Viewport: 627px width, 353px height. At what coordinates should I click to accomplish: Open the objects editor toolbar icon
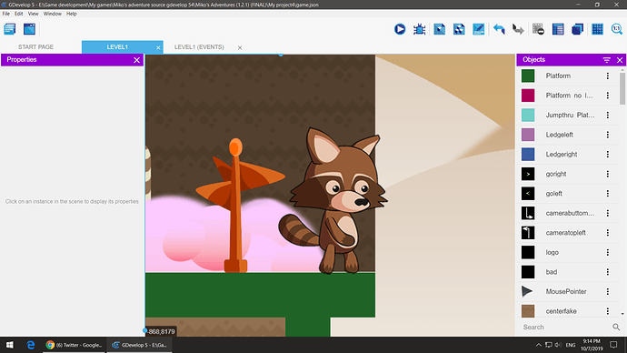click(x=439, y=29)
